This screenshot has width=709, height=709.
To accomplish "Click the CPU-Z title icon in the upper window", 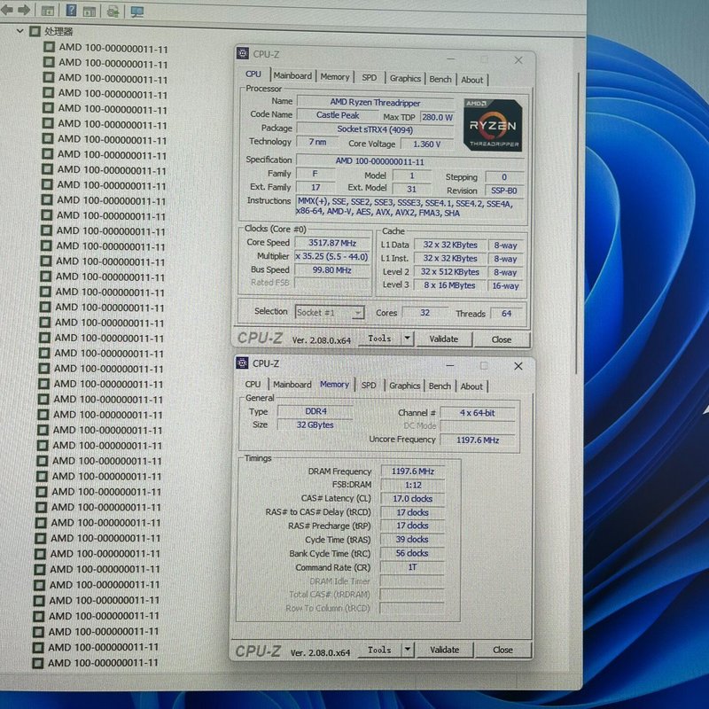I will coord(242,53).
